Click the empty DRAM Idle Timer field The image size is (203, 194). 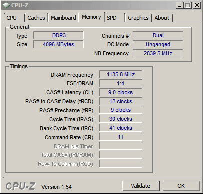121,146
